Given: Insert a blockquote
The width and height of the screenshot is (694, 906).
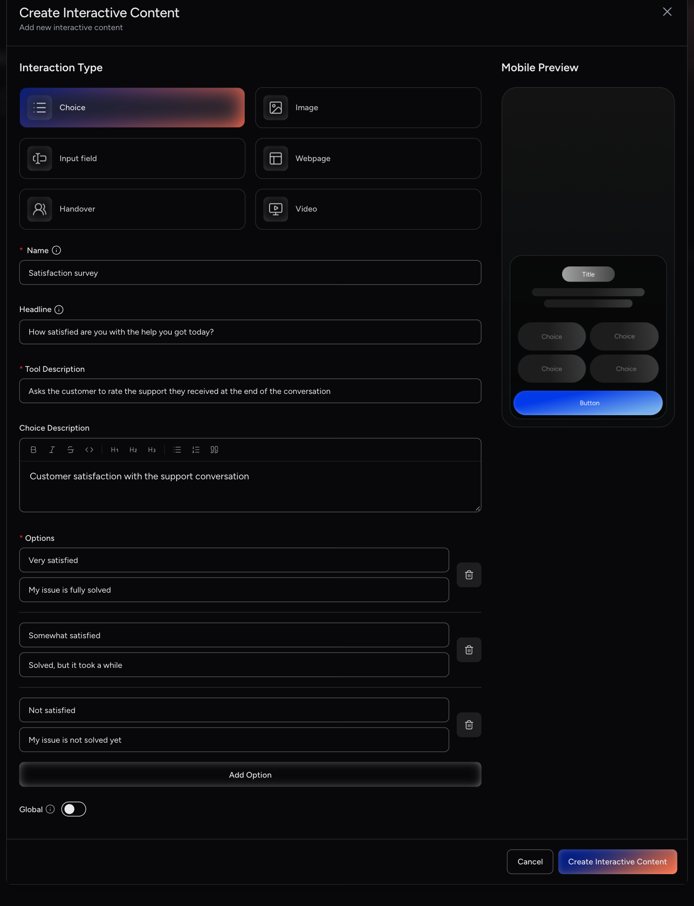Looking at the screenshot, I should click(214, 450).
